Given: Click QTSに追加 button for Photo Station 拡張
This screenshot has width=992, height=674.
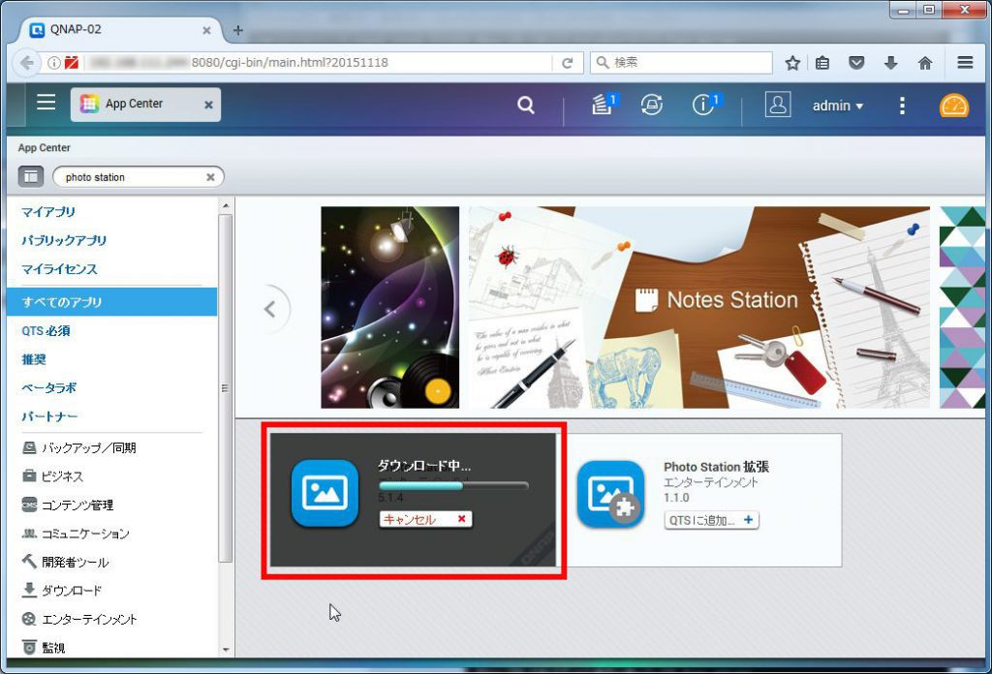Looking at the screenshot, I should point(711,520).
